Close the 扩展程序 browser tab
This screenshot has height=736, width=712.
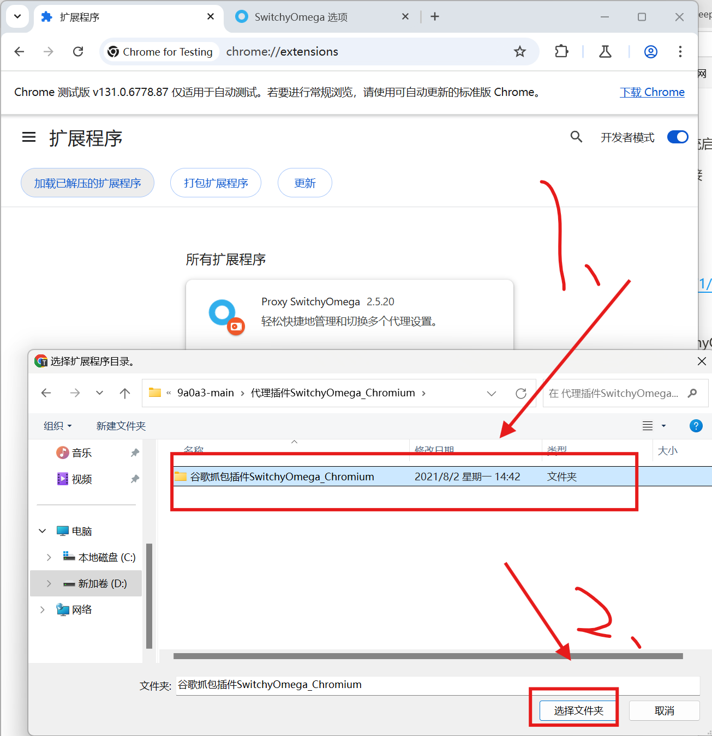[x=211, y=17]
